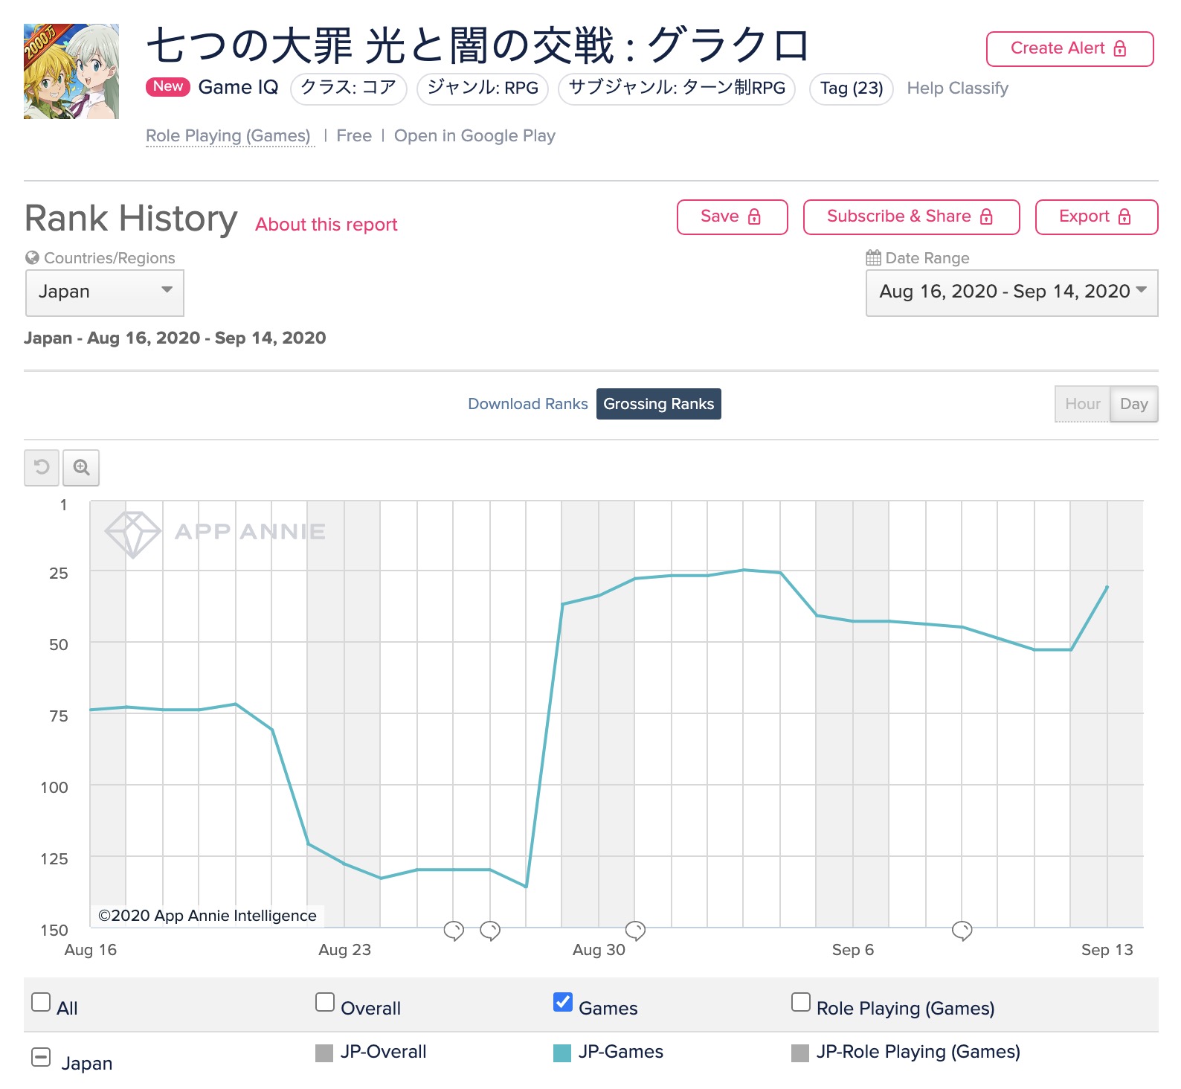
Task: Open About this report link
Action: click(x=326, y=225)
